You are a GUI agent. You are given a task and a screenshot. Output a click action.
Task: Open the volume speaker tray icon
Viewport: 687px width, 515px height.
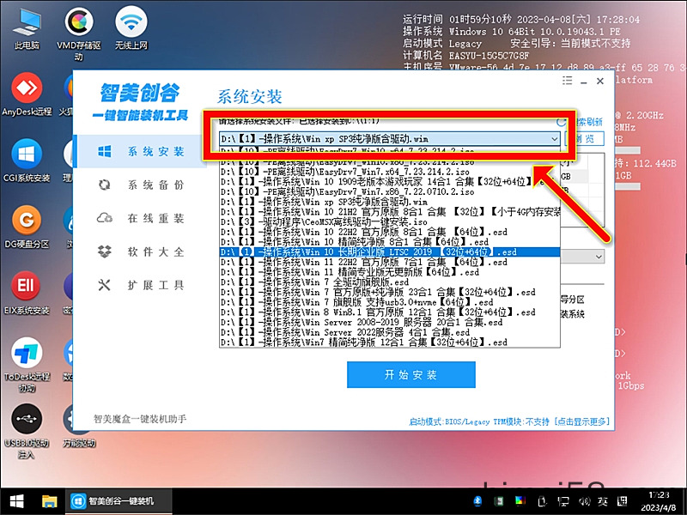coord(584,501)
